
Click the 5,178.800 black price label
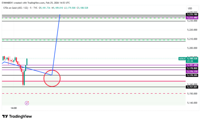pos(192,68)
